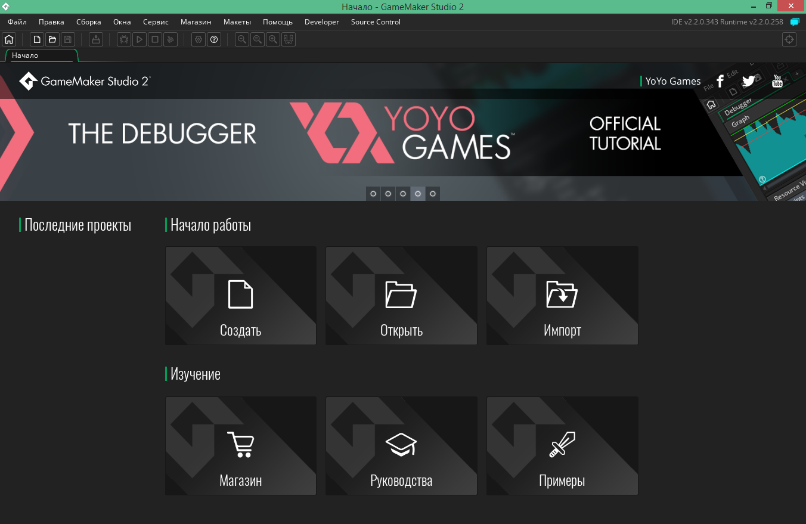Image resolution: width=806 pixels, height=524 pixels.
Task: Select the third banner slide indicator dot
Action: (403, 194)
